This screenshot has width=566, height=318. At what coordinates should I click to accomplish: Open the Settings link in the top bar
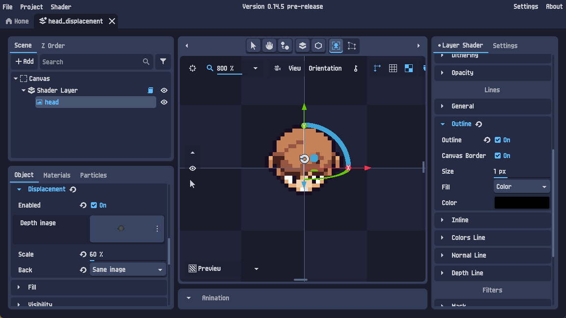coord(526,6)
